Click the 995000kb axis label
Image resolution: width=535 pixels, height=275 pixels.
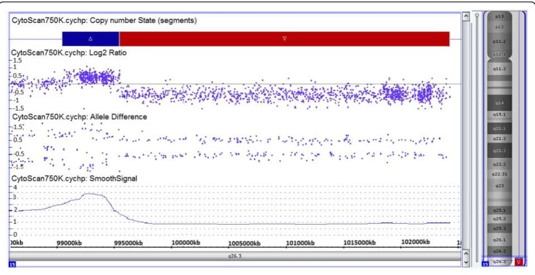tap(128, 243)
